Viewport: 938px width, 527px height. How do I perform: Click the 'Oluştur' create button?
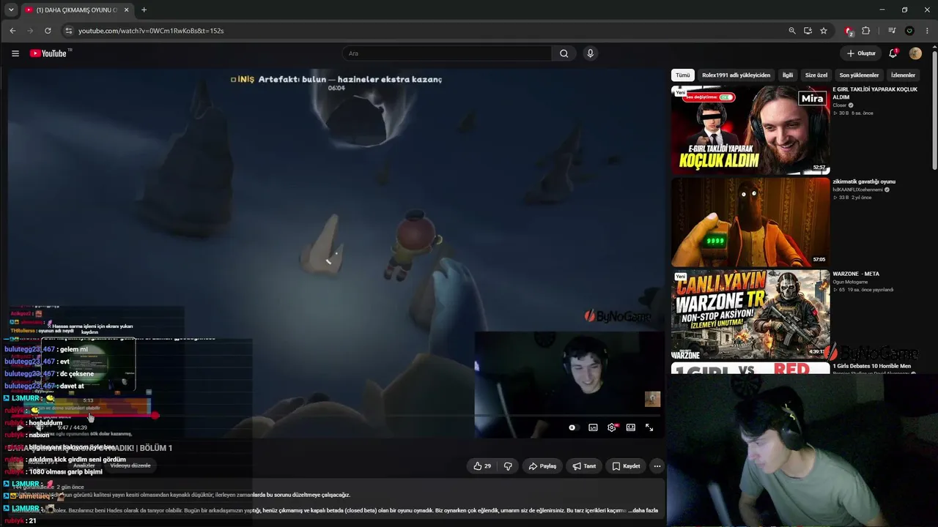(x=861, y=53)
